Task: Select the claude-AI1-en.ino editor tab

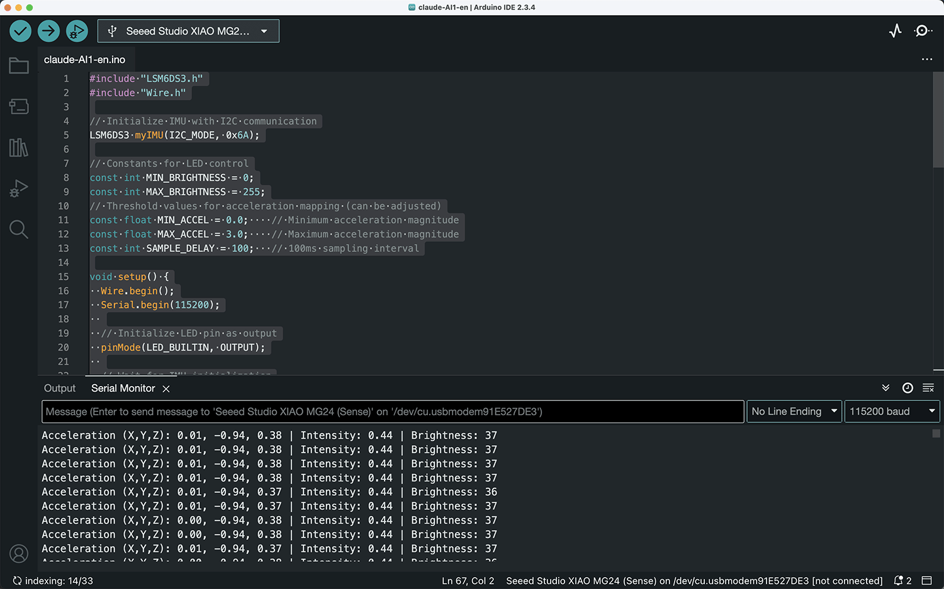Action: point(84,60)
